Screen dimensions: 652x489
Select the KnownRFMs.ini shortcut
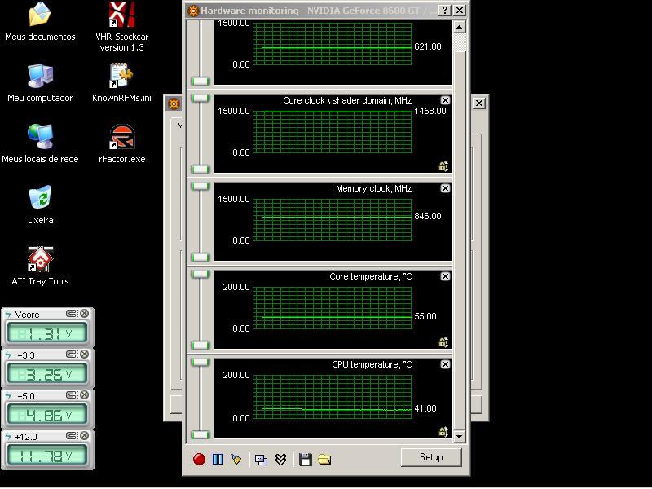pos(121,83)
